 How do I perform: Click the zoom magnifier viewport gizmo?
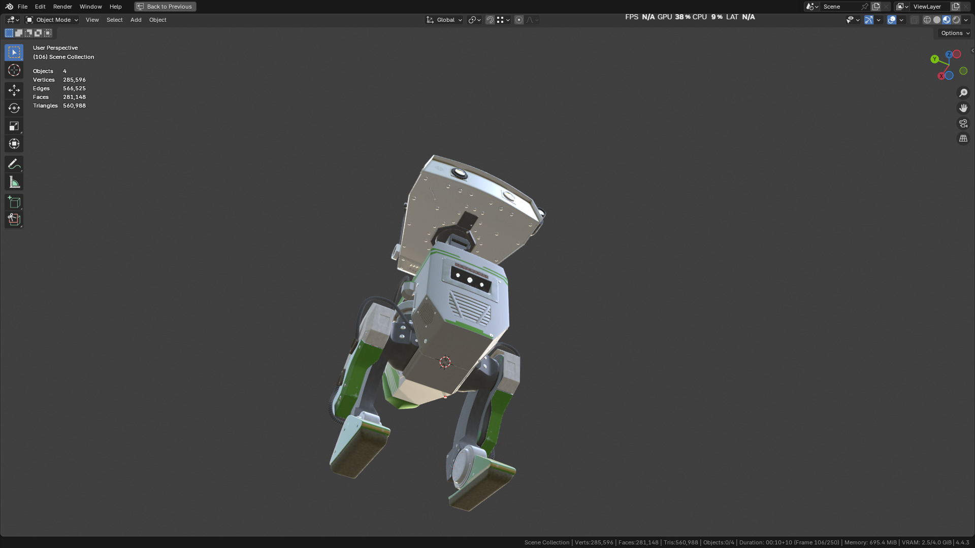click(x=963, y=93)
